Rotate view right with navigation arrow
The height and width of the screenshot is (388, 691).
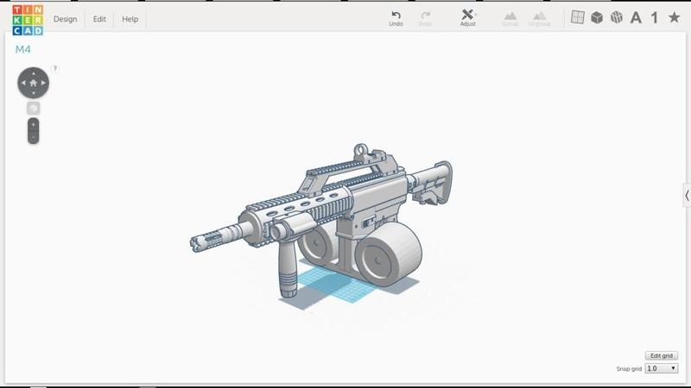pyautogui.click(x=43, y=83)
